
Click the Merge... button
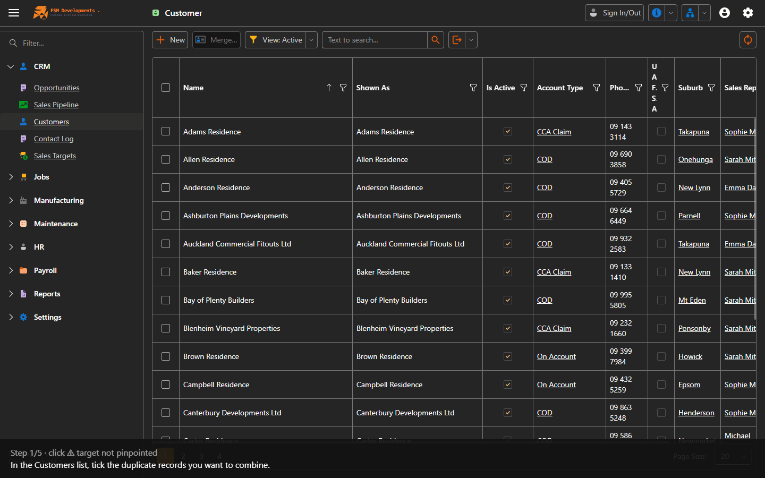coord(216,40)
